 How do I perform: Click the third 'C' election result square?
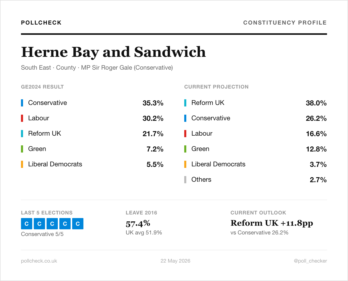pos(52,224)
